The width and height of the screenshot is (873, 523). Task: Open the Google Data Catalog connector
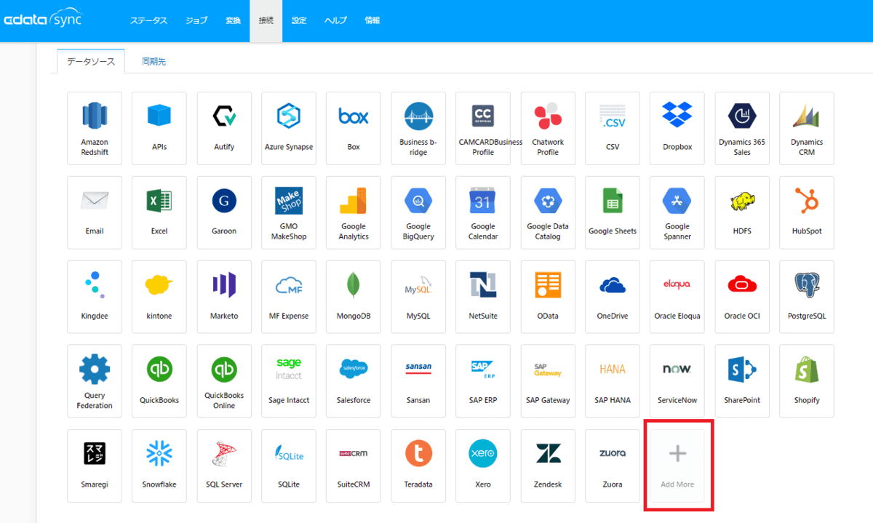pyautogui.click(x=548, y=212)
